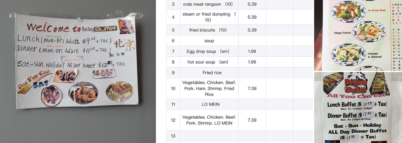Click the empty cell beside row 13
402x143 pixels.
(x=209, y=136)
